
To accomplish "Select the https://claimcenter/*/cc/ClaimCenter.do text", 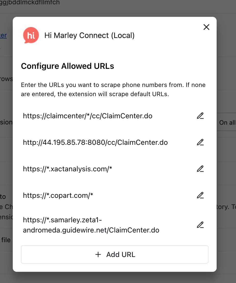I will pyautogui.click(x=88, y=116).
